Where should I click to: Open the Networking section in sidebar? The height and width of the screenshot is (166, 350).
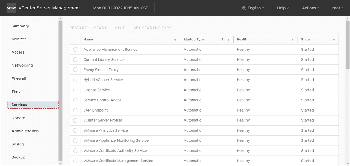point(22,65)
